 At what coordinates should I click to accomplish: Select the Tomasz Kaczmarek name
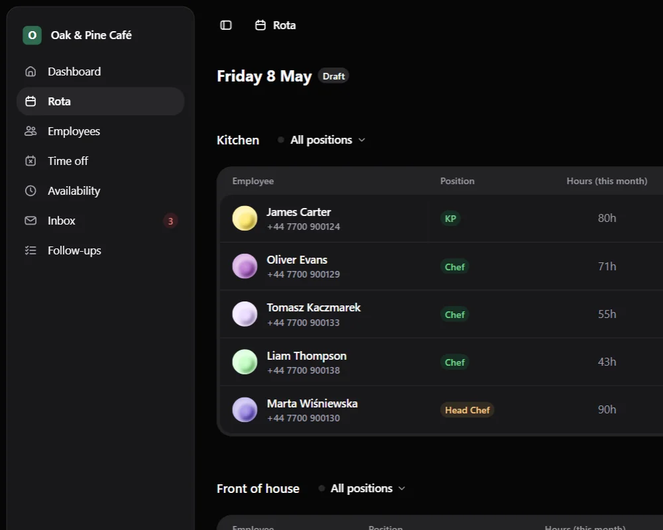(314, 307)
